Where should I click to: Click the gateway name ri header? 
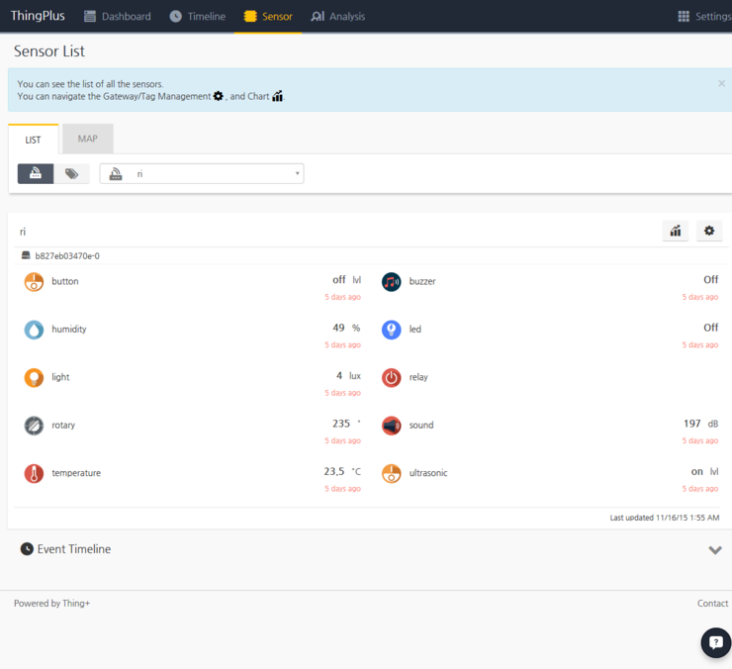pyautogui.click(x=23, y=232)
